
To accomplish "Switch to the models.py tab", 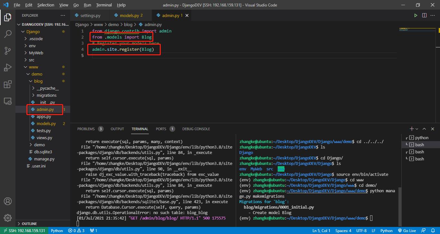I will [x=131, y=15].
